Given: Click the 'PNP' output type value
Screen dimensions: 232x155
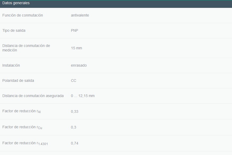Looking at the screenshot, I should tap(74, 30).
